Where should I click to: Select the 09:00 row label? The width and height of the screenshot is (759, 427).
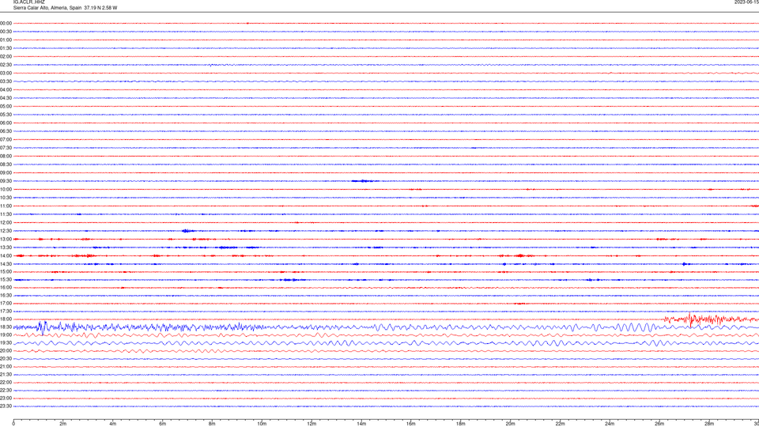6,173
